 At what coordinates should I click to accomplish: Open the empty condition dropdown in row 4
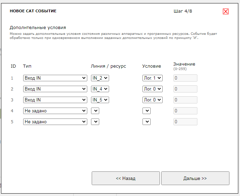tap(147, 111)
